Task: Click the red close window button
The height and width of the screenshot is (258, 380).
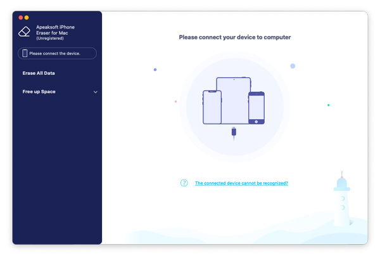Action: (21, 18)
